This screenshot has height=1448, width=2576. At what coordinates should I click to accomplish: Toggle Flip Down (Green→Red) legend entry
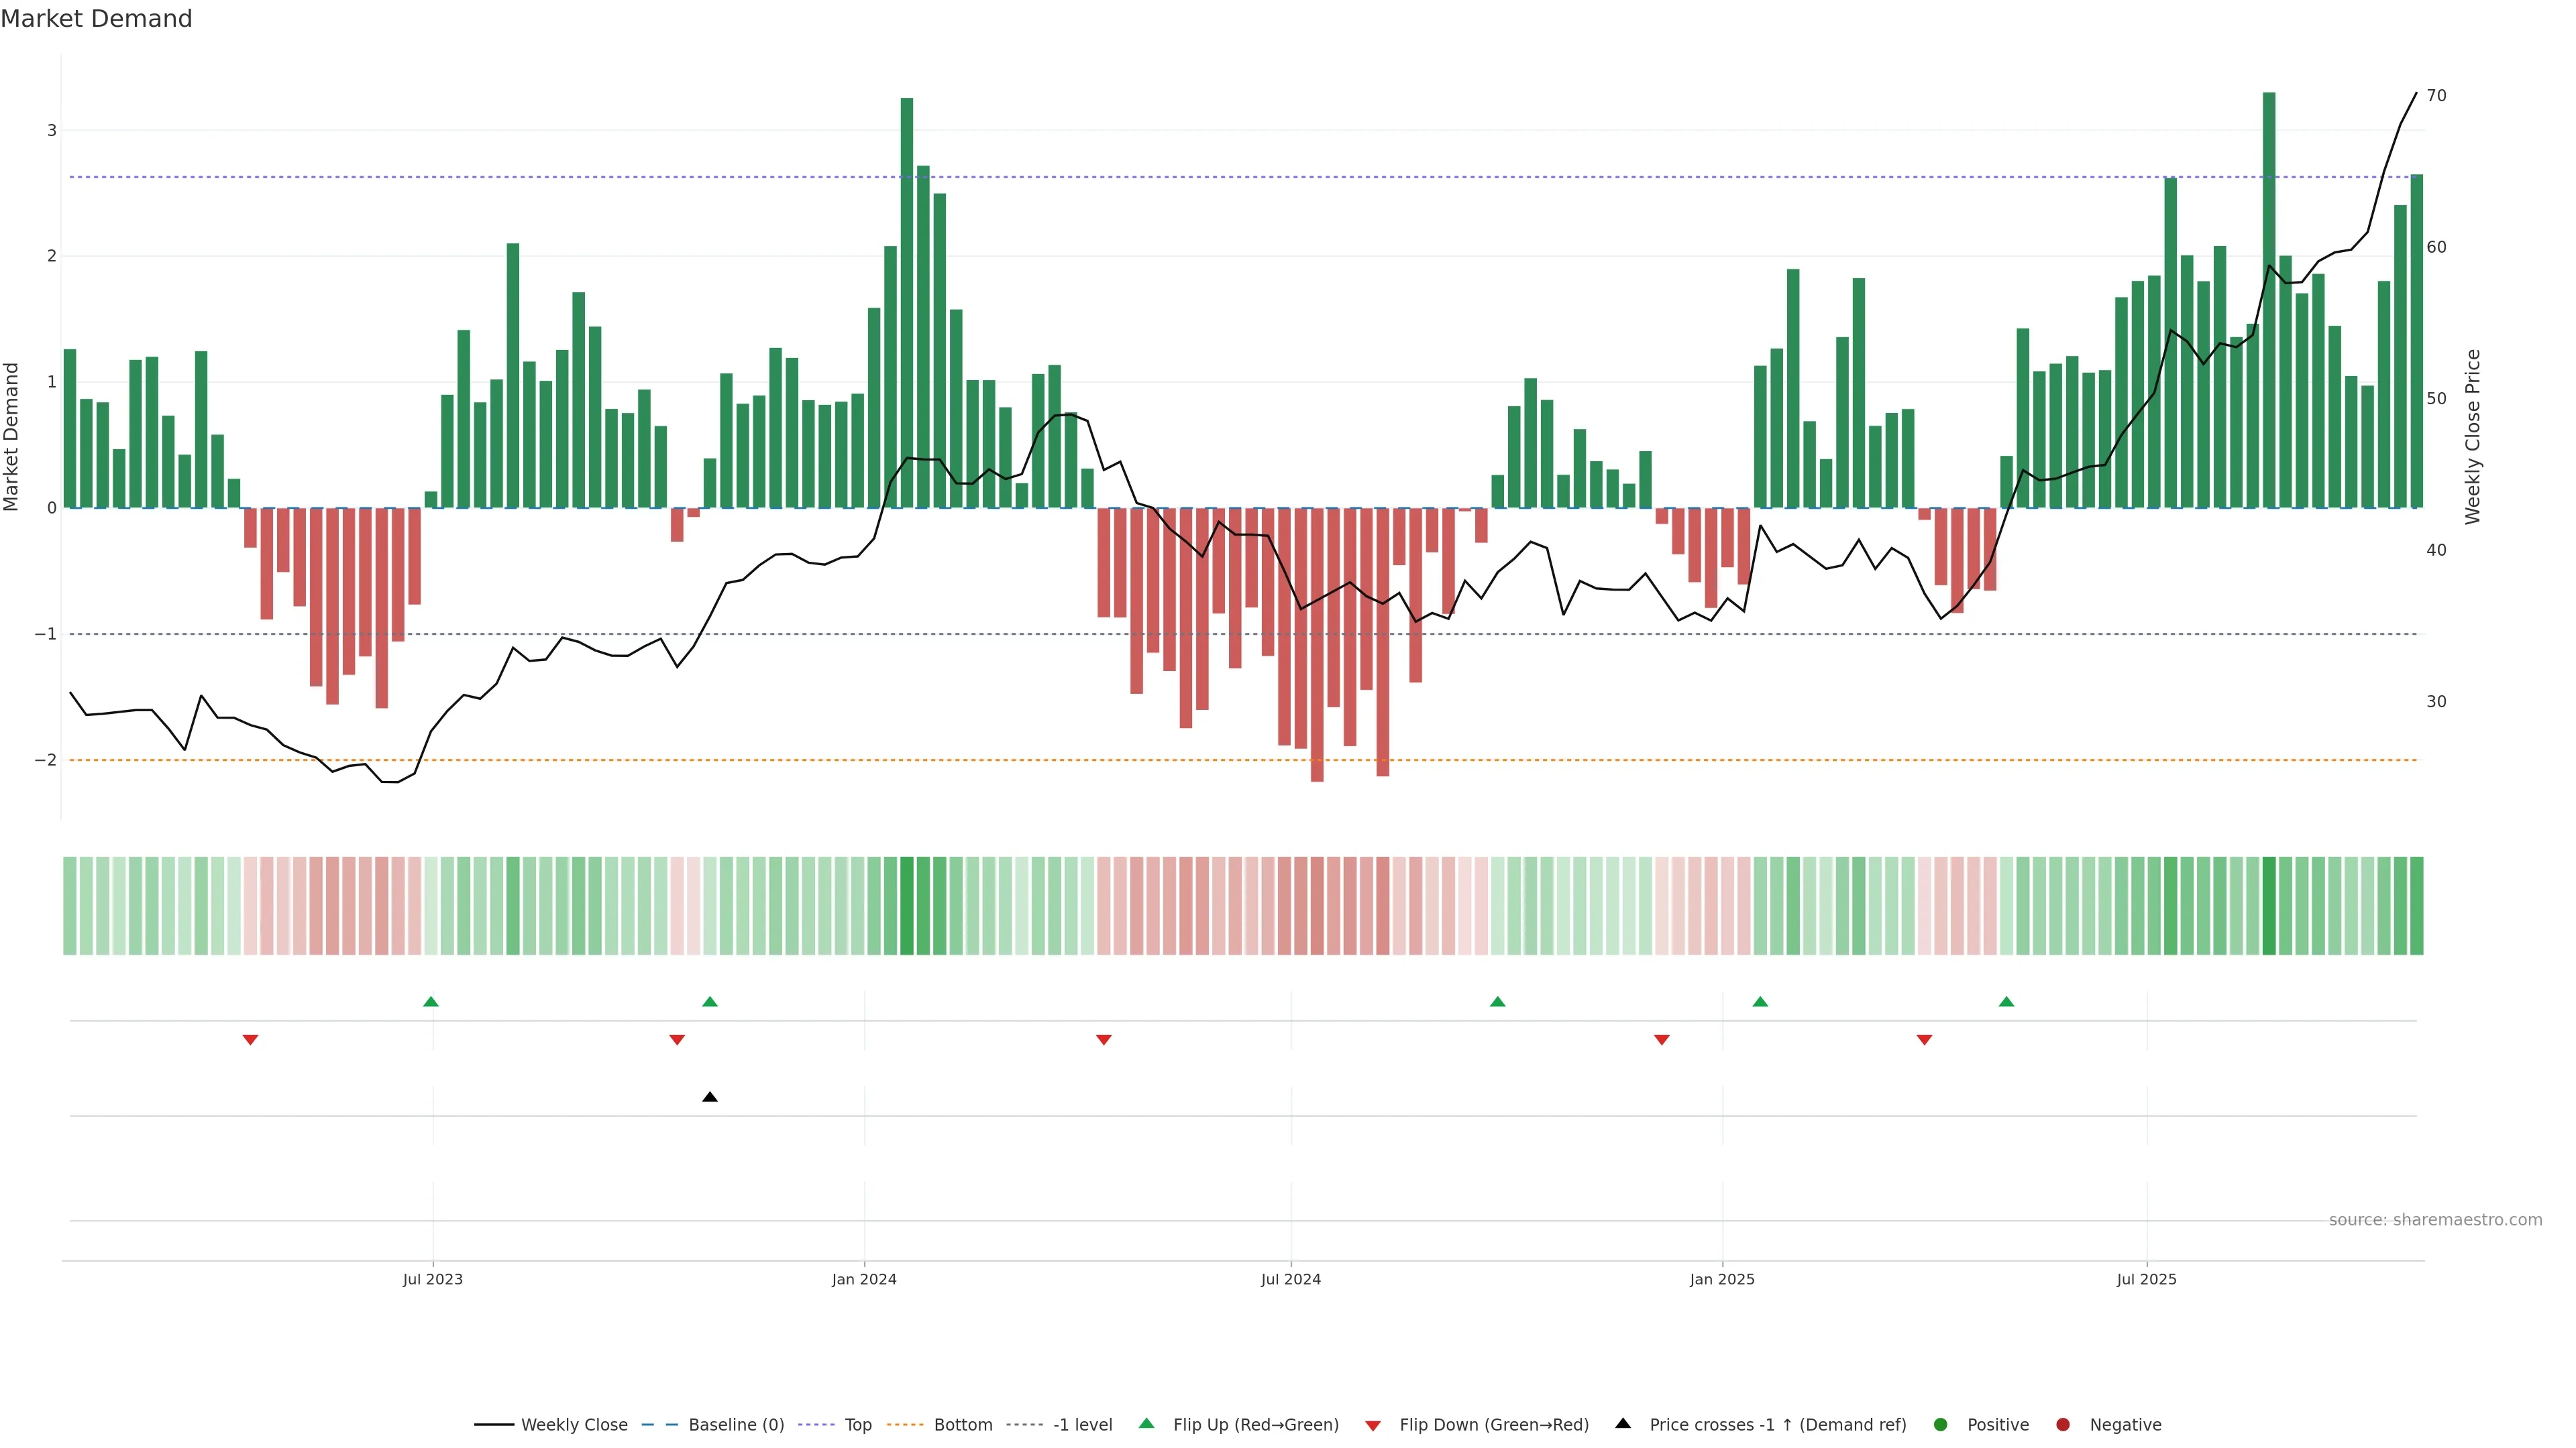[1493, 1425]
